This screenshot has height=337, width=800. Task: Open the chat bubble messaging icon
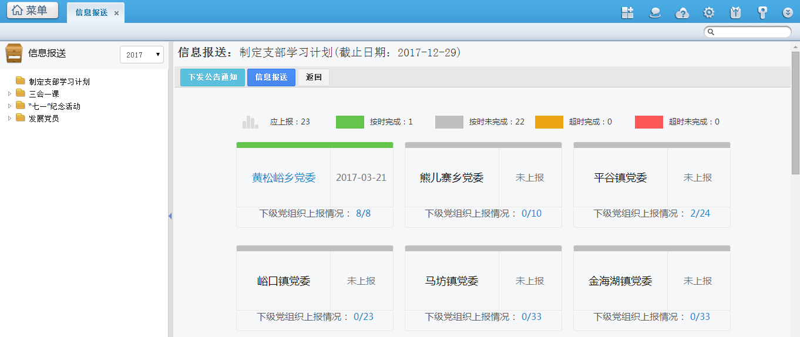[x=655, y=13]
